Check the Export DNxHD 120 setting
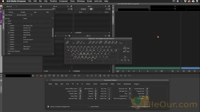200x112 pixels. 9,28
